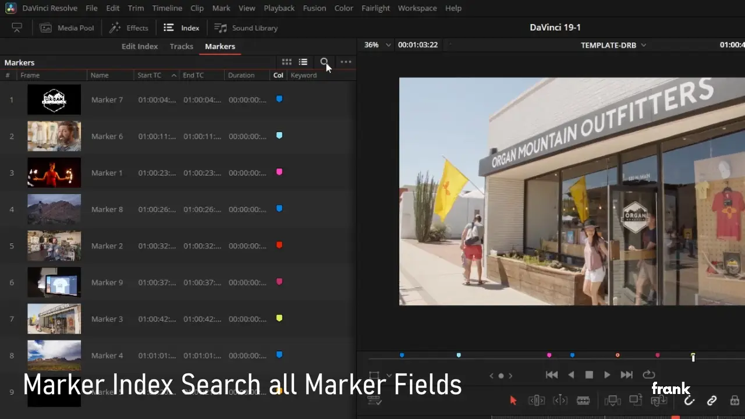Switch markers to thumbnail grid view
This screenshot has height=419, width=745.
[x=287, y=62]
